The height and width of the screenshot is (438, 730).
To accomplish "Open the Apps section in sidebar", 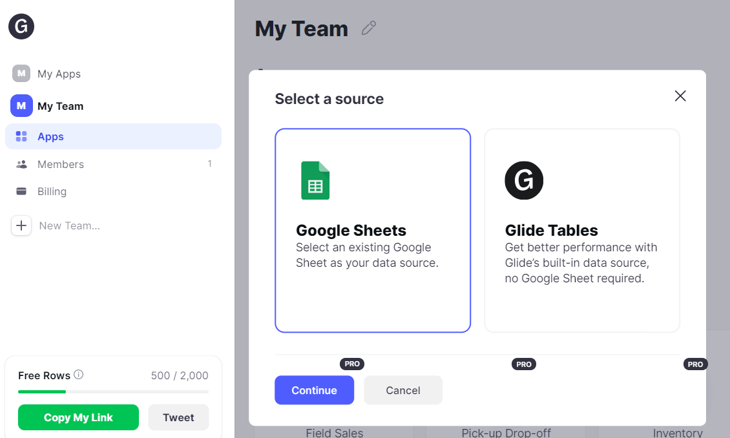I will (52, 136).
